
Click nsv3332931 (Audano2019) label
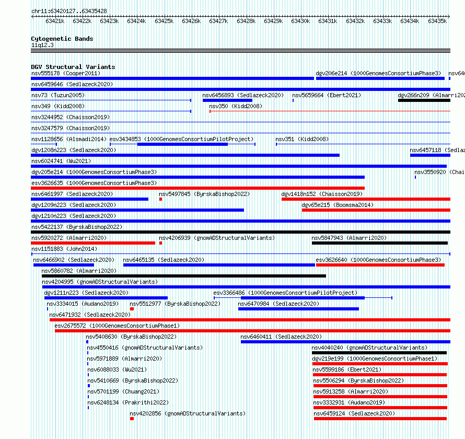tap(349, 402)
